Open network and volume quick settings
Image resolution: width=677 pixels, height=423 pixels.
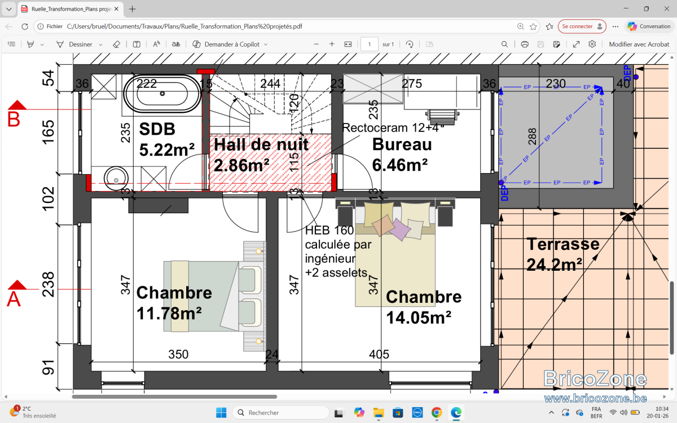tap(625, 412)
